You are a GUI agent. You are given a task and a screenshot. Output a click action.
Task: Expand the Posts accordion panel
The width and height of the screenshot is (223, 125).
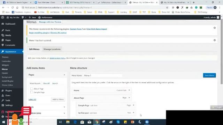click(64, 107)
